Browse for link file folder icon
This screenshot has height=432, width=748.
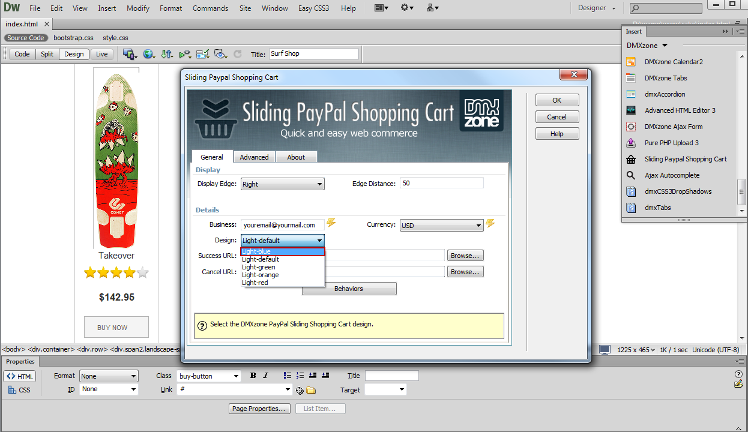tap(311, 390)
